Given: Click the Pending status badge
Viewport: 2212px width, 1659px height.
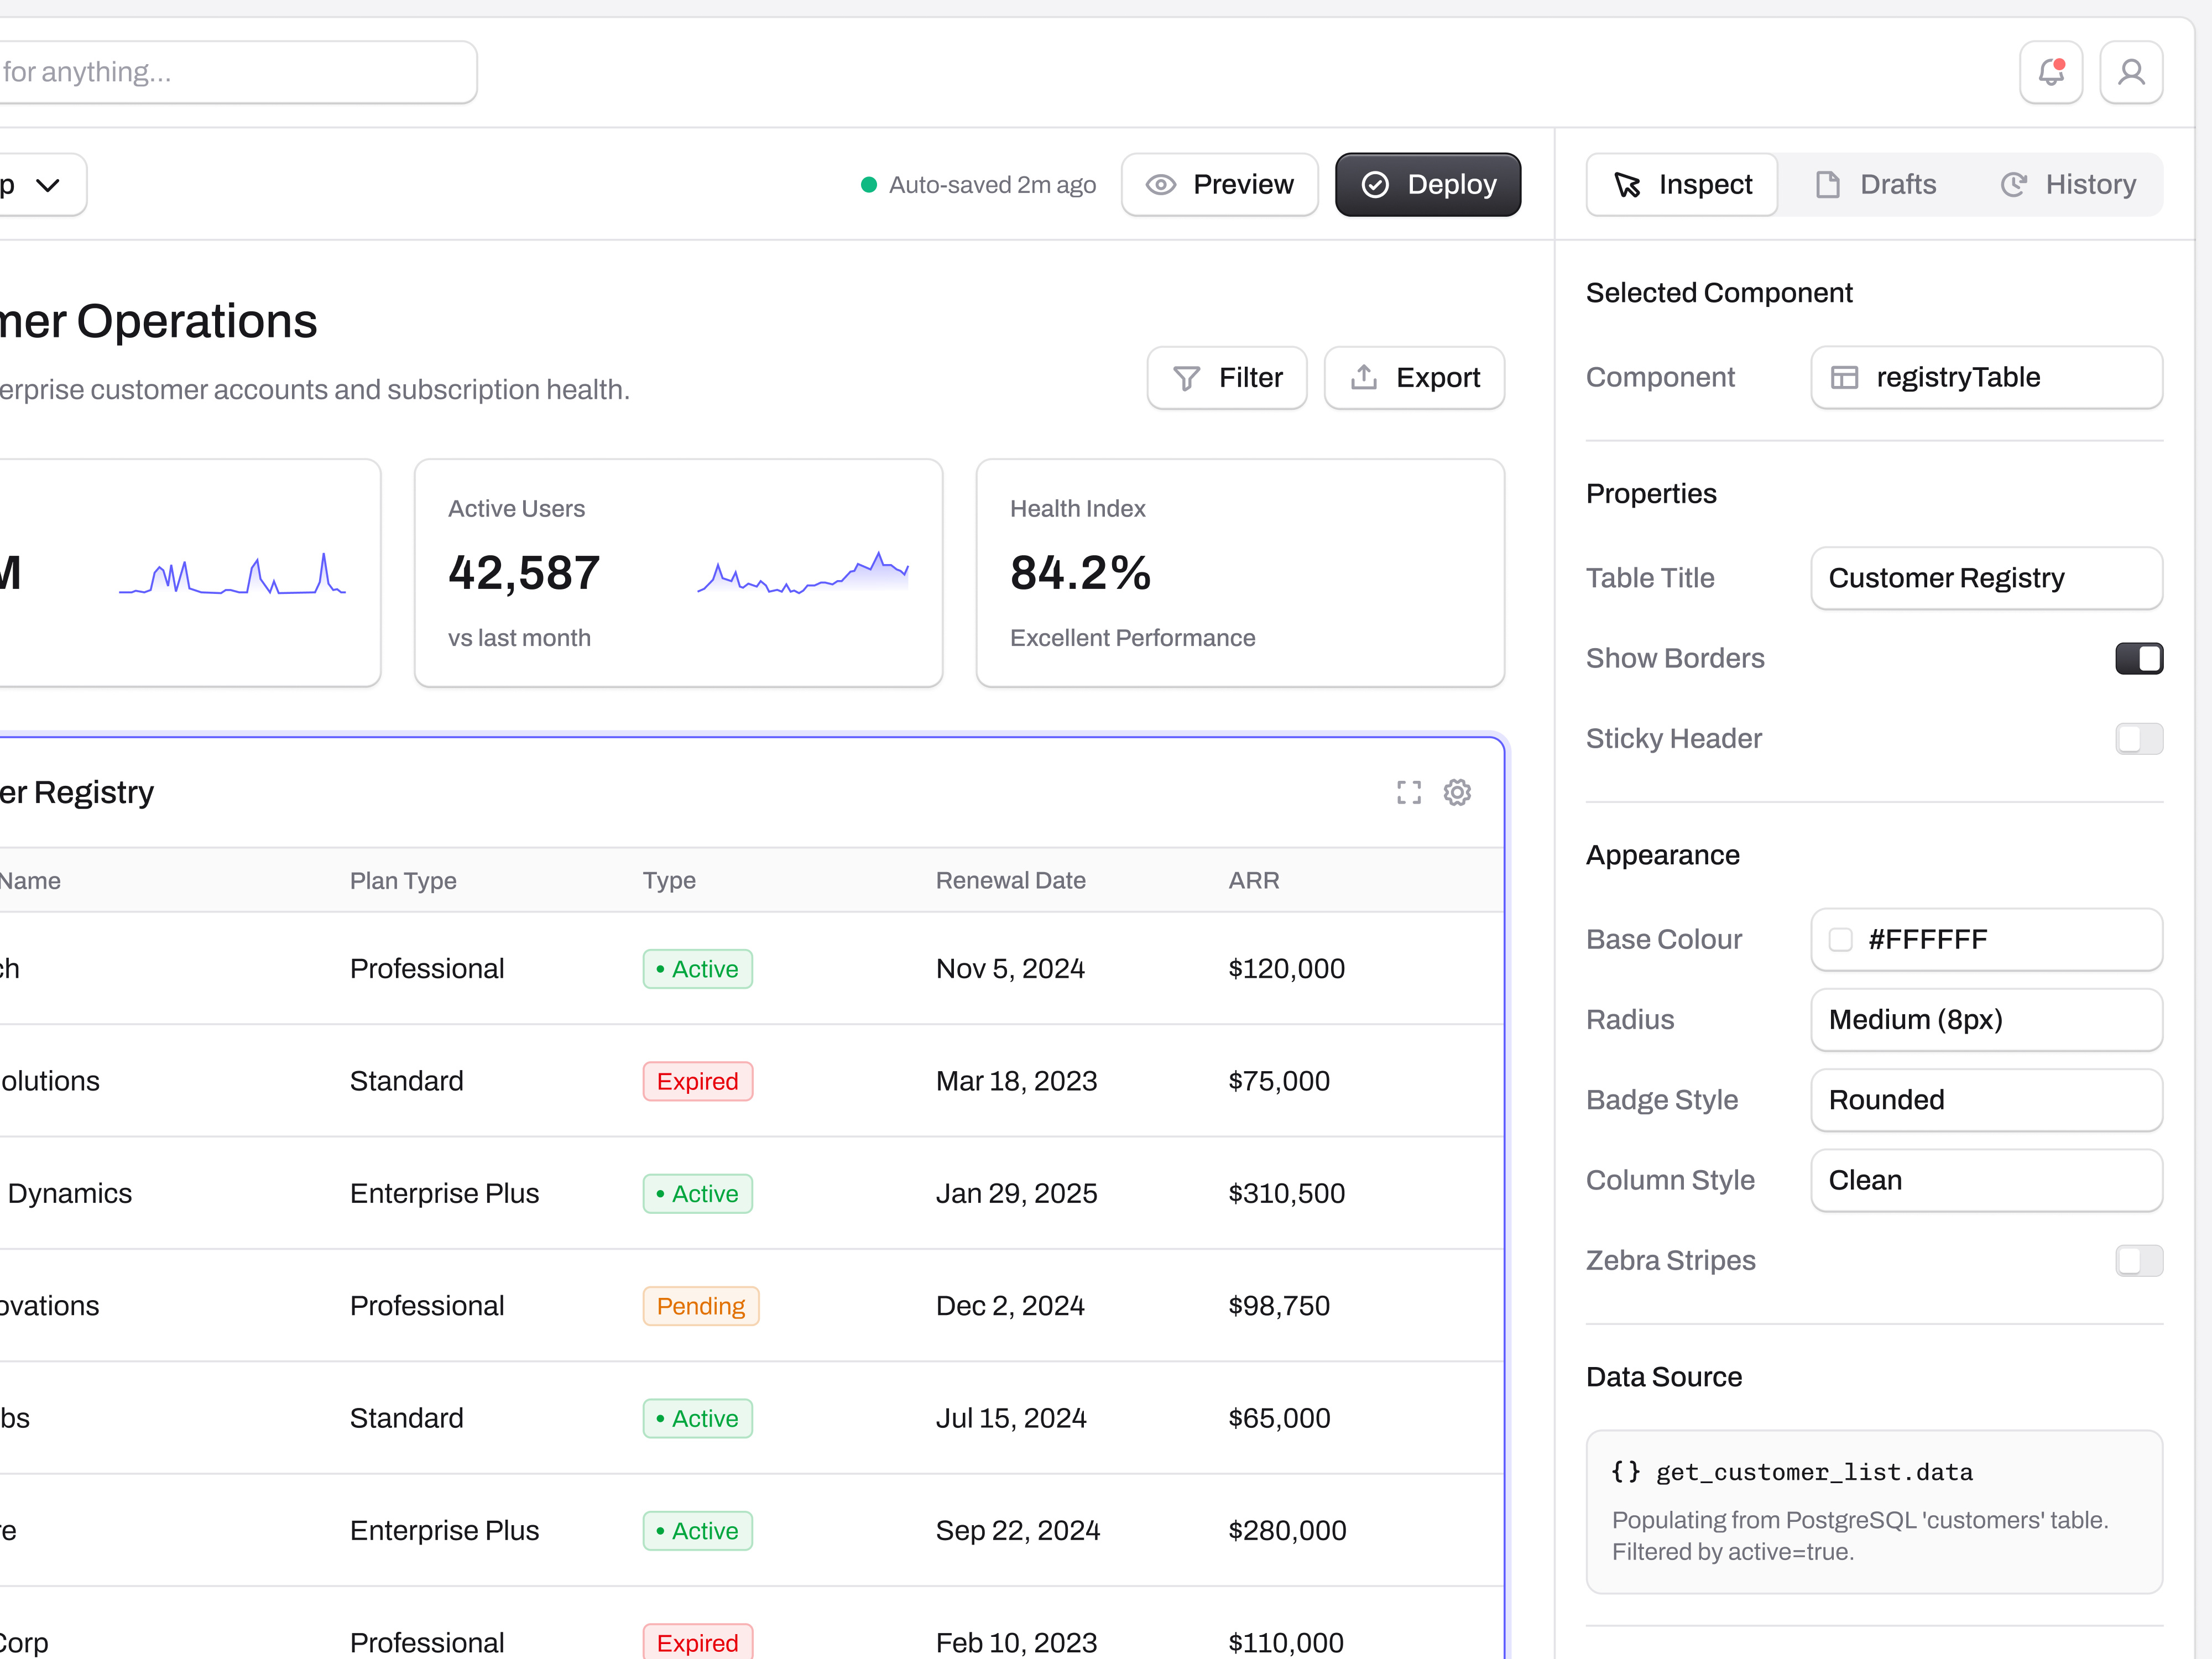Looking at the screenshot, I should (x=701, y=1306).
